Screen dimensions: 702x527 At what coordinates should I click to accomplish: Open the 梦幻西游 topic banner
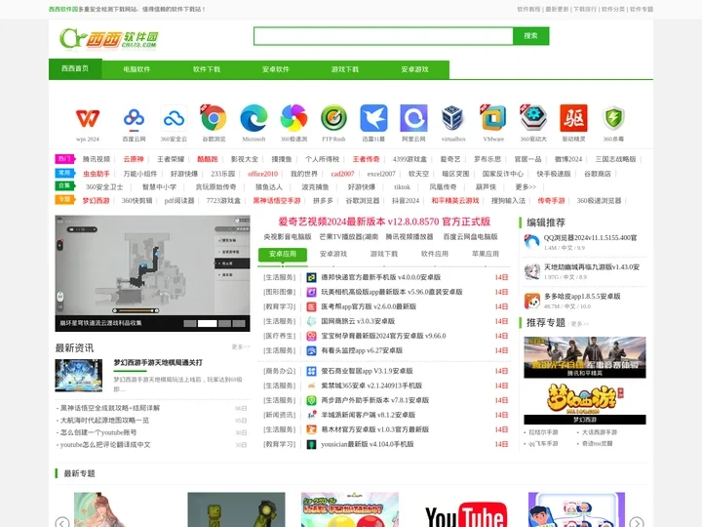585,403
